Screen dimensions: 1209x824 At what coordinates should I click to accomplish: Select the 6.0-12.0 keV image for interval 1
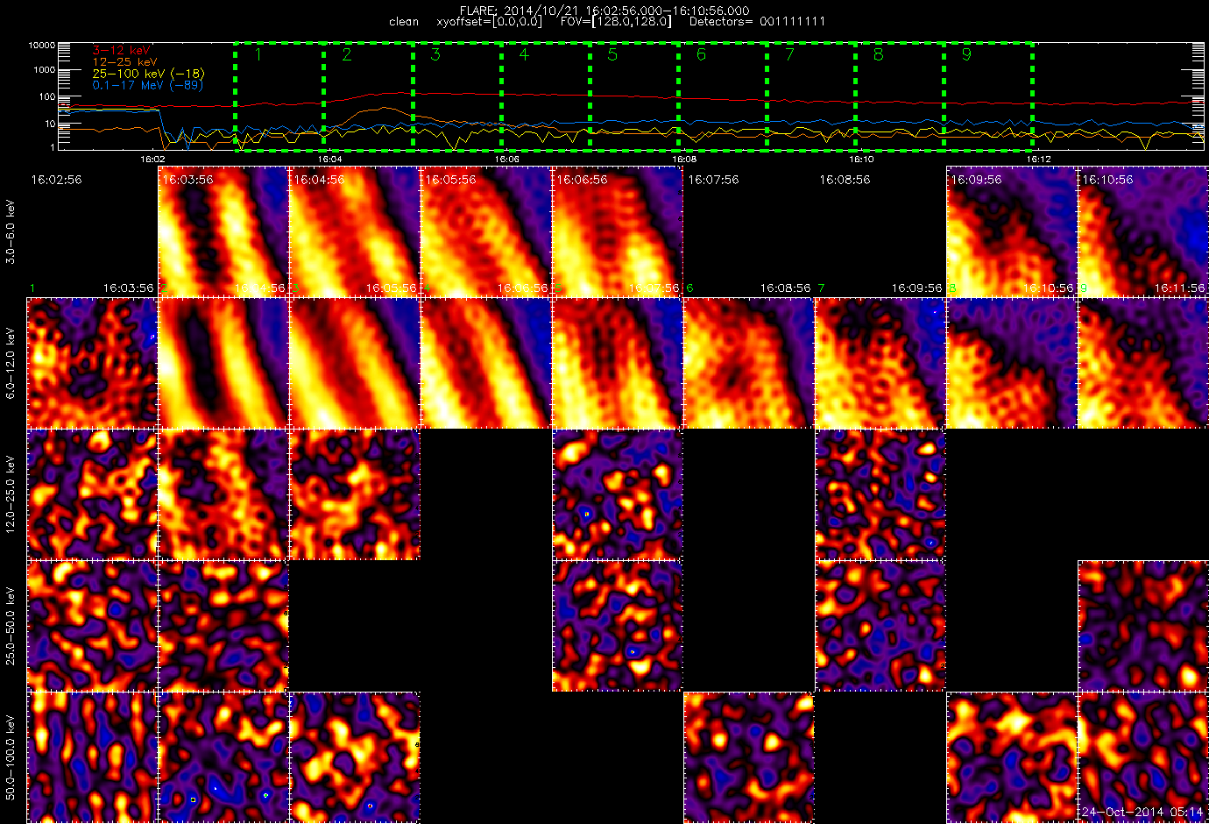pos(92,363)
